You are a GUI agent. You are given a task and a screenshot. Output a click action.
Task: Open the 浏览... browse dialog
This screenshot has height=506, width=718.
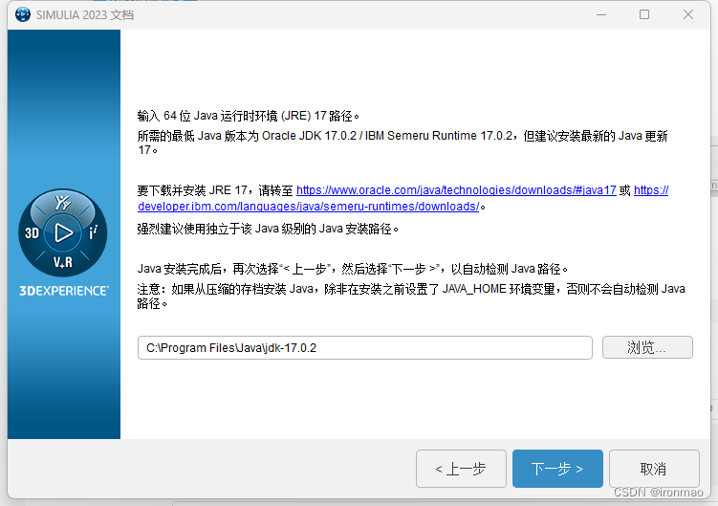pos(647,347)
